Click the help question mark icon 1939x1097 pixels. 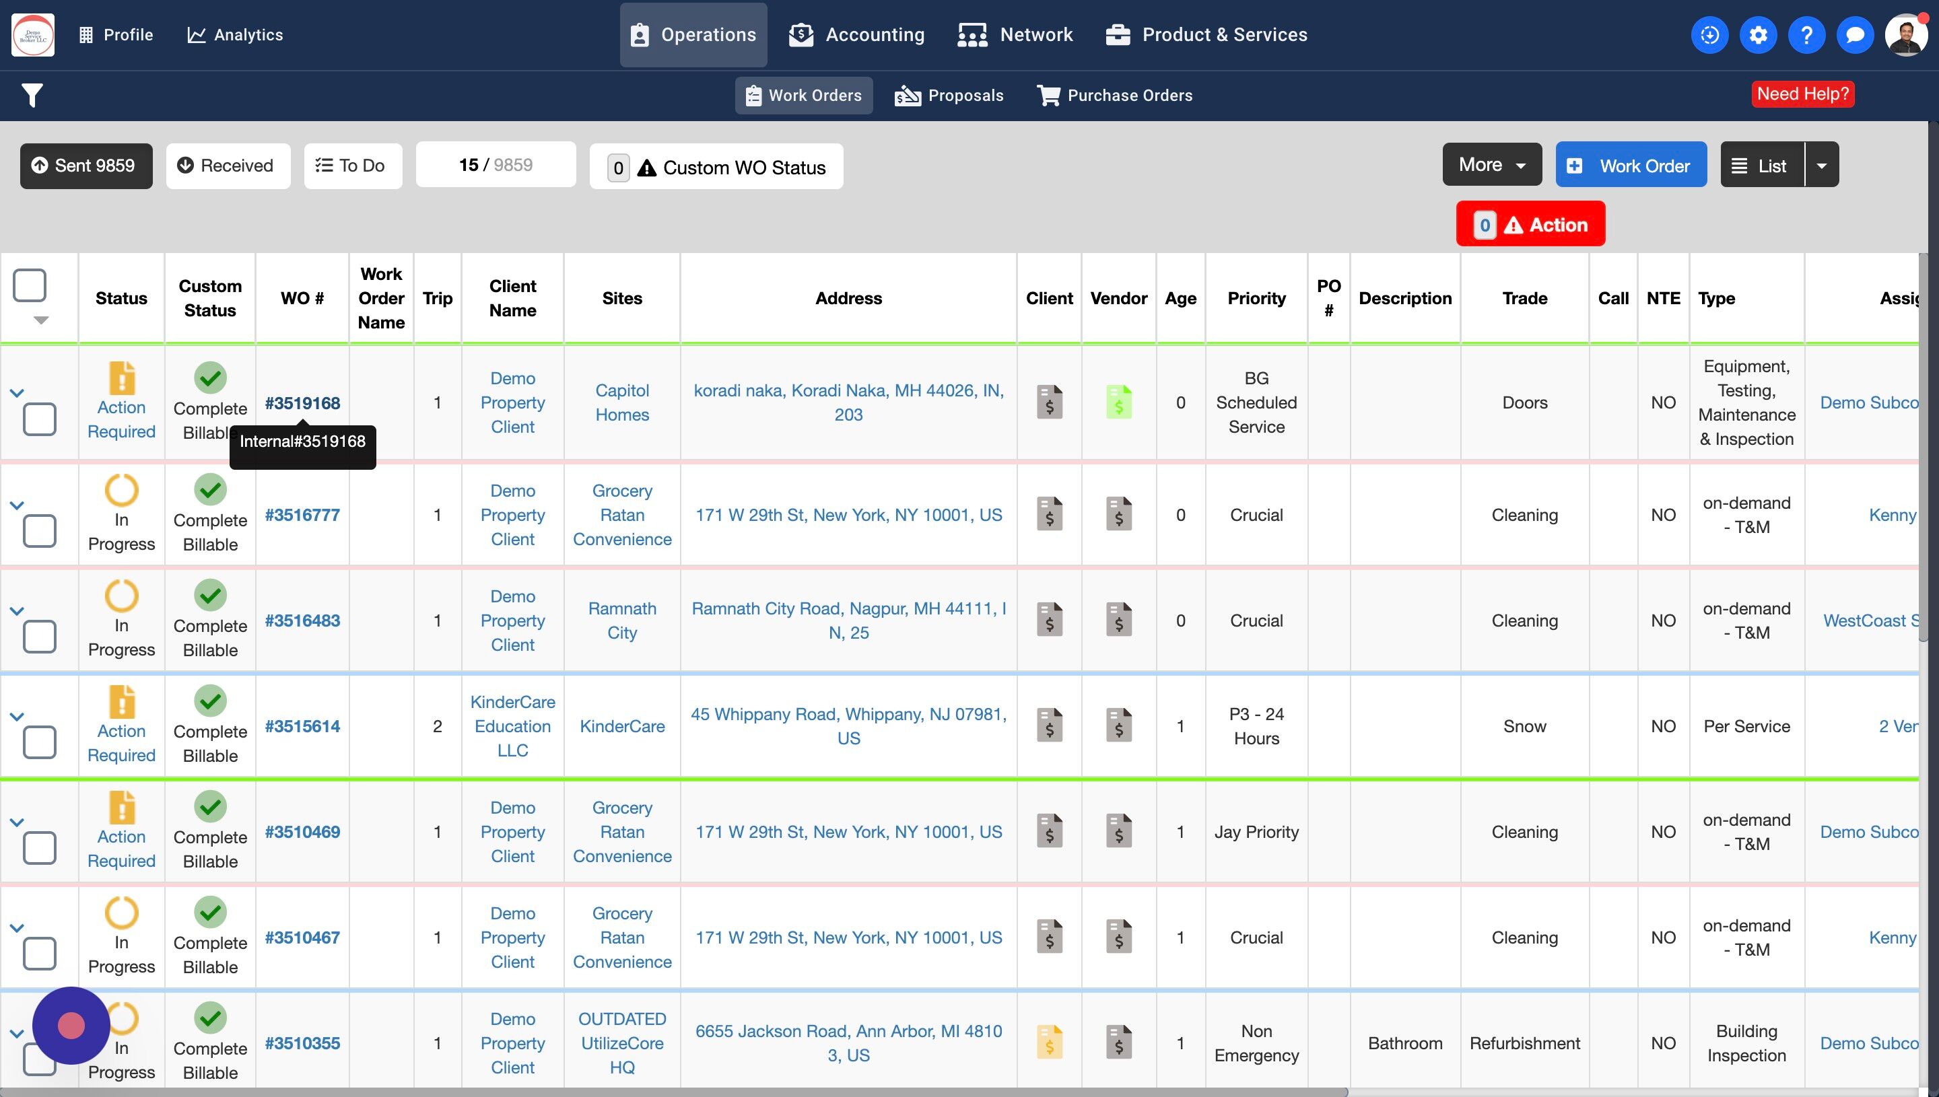point(1806,34)
